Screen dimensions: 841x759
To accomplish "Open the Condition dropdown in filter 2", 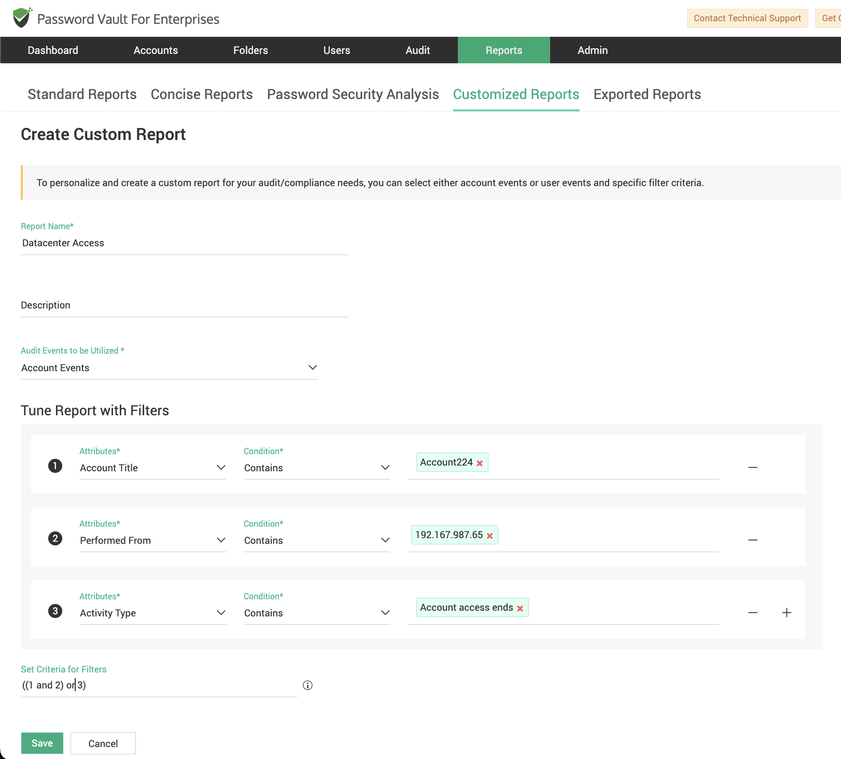I will click(x=317, y=540).
